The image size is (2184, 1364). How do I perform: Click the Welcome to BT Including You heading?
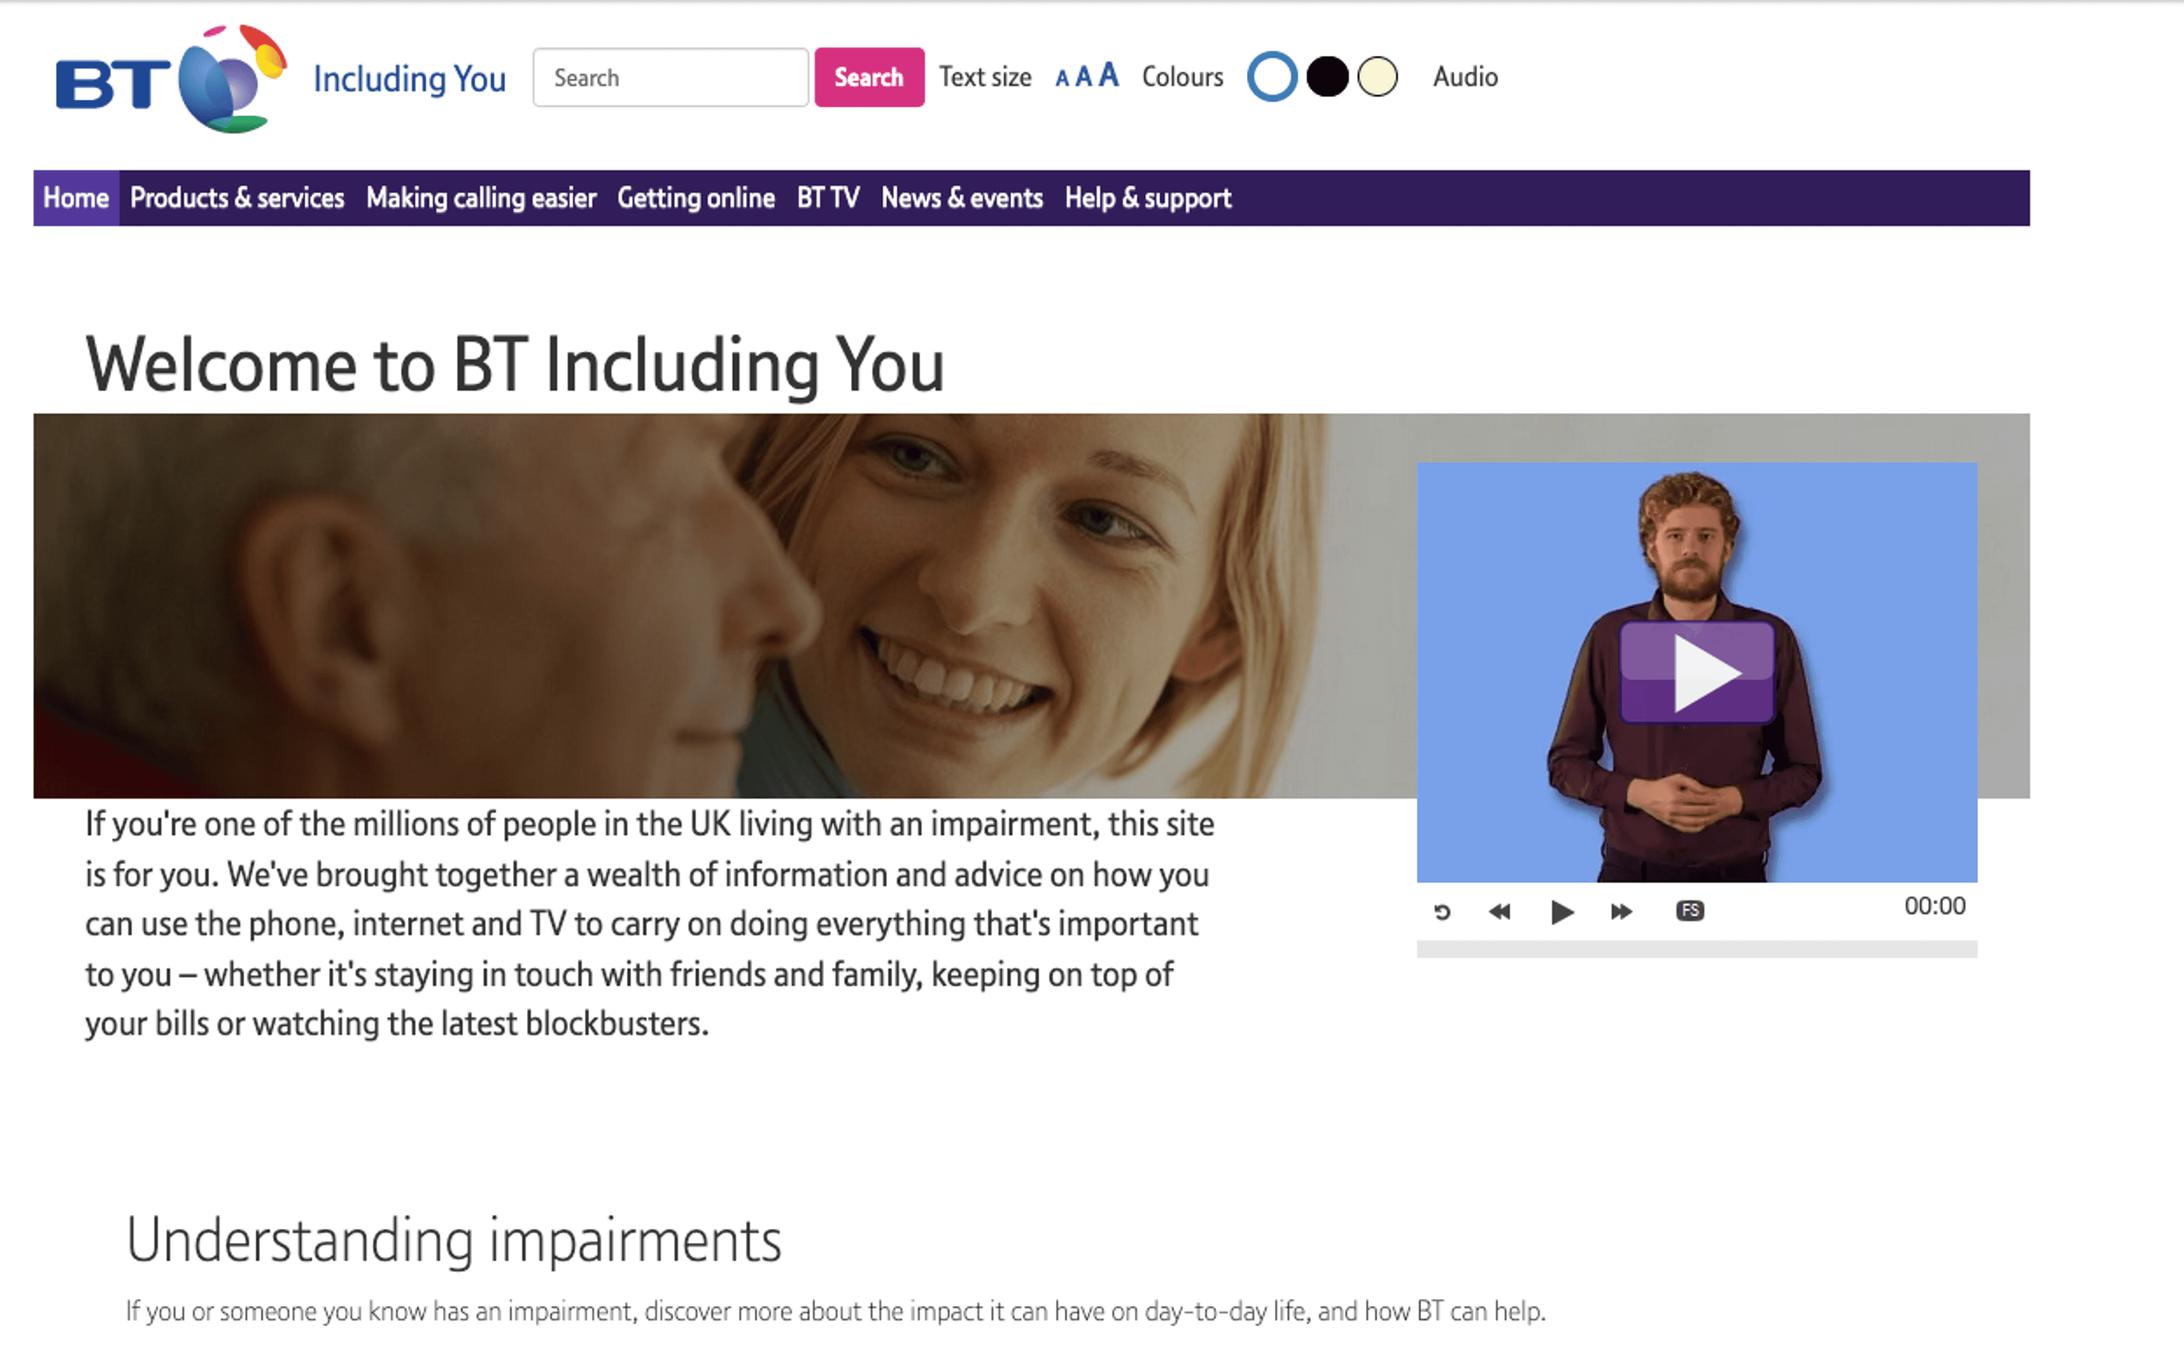[x=514, y=366]
